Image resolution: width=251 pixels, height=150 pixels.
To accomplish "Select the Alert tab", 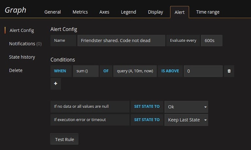I will pyautogui.click(x=179, y=12).
